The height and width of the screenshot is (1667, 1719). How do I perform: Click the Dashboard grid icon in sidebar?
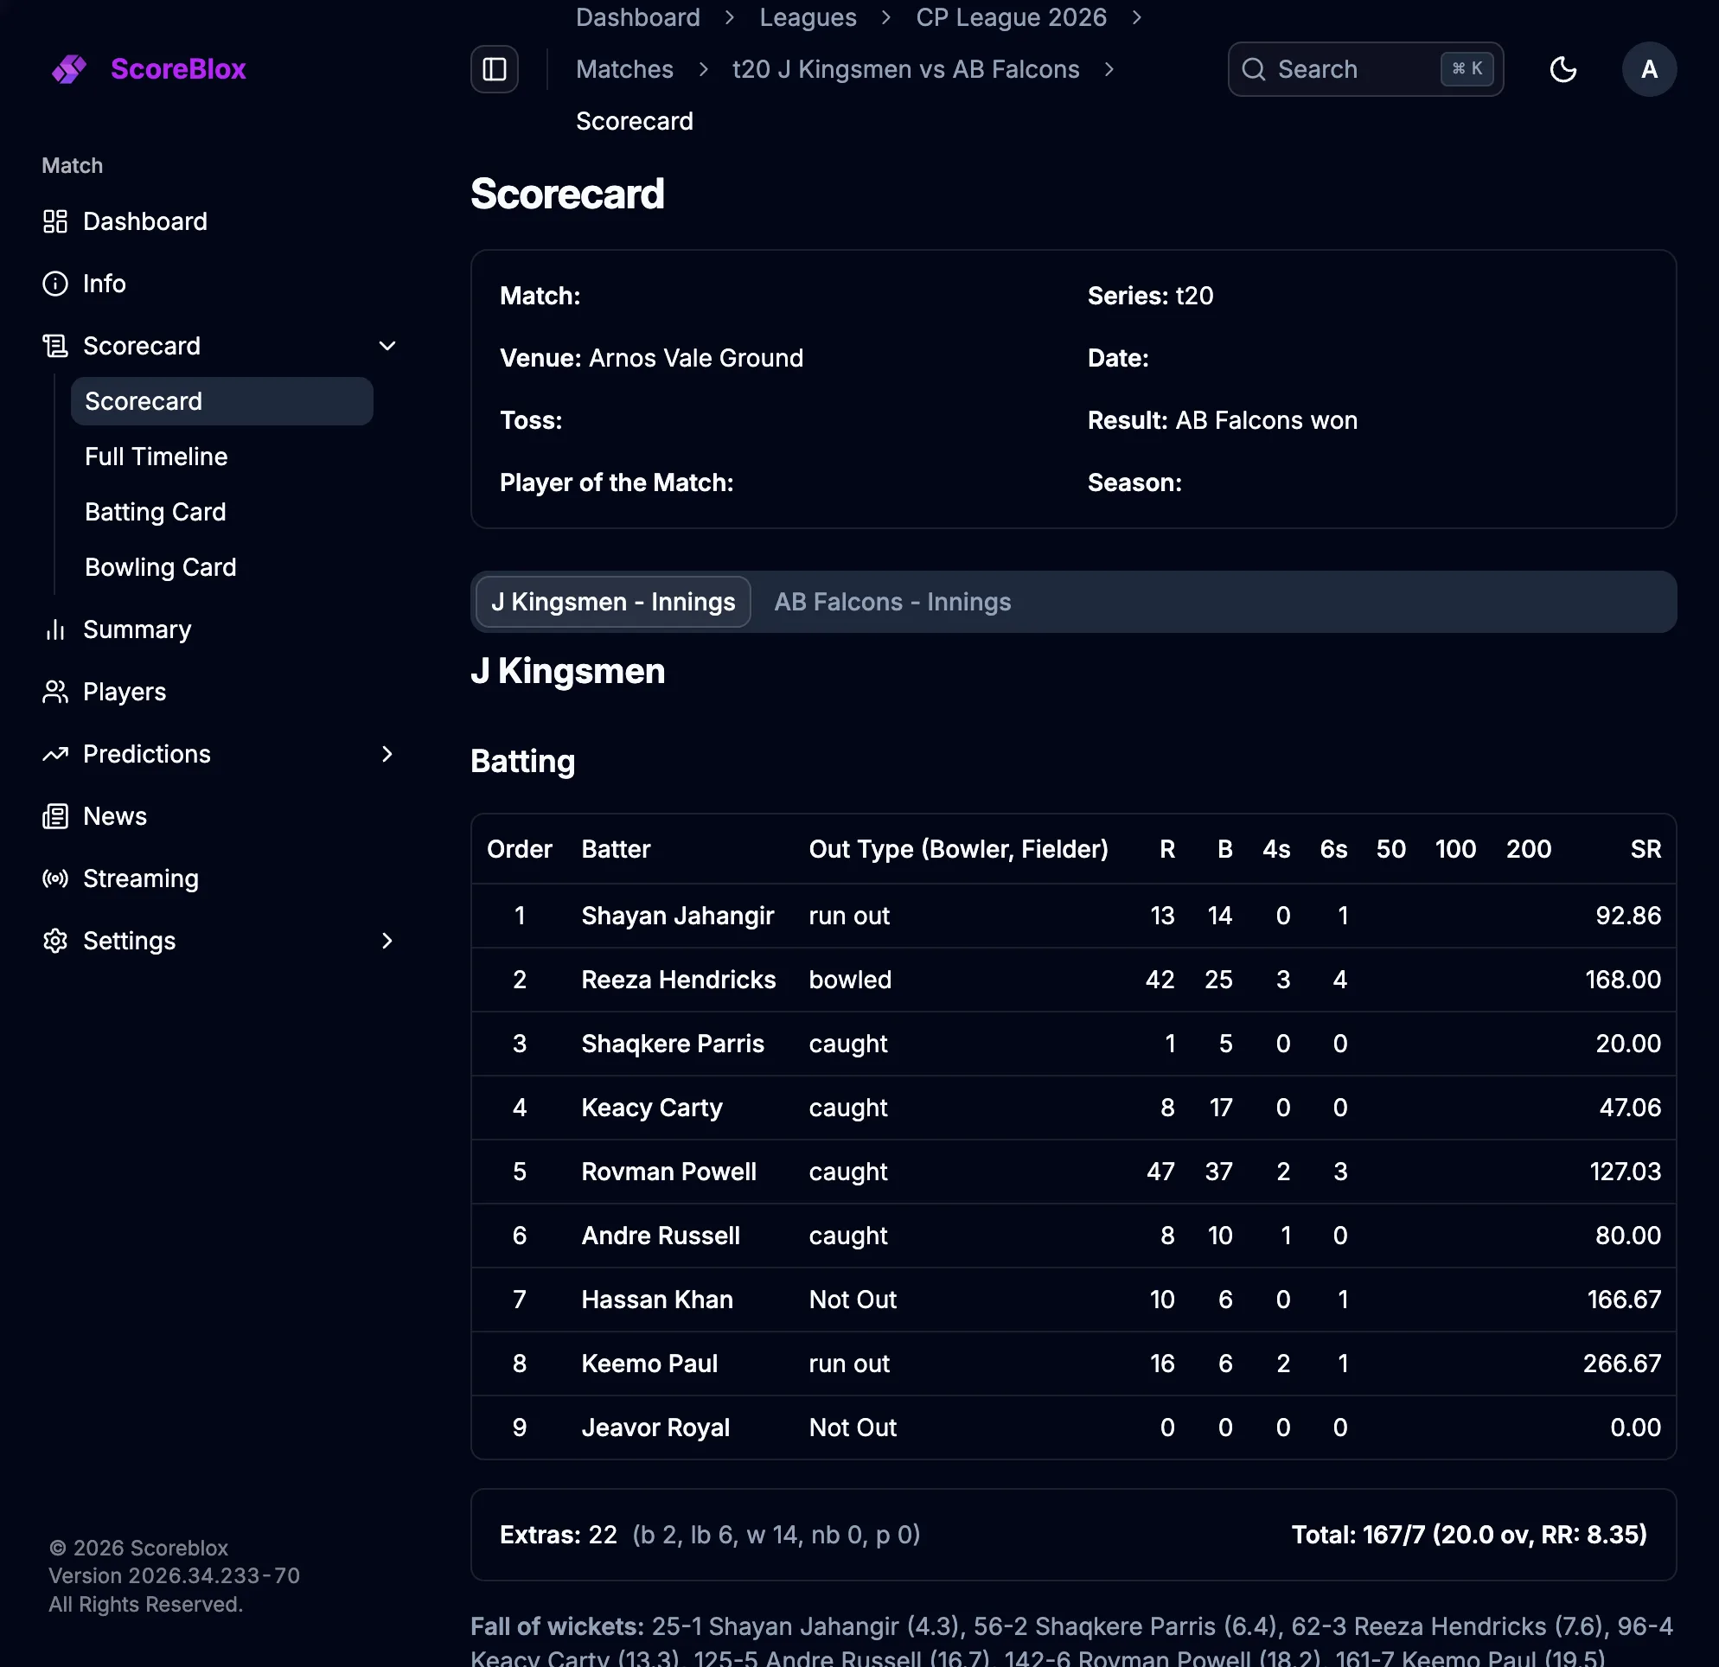[x=55, y=221]
